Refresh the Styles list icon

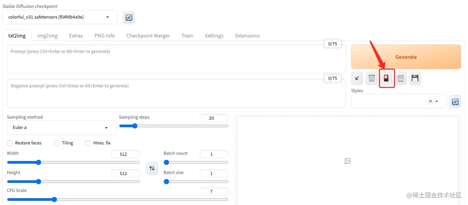(455, 101)
